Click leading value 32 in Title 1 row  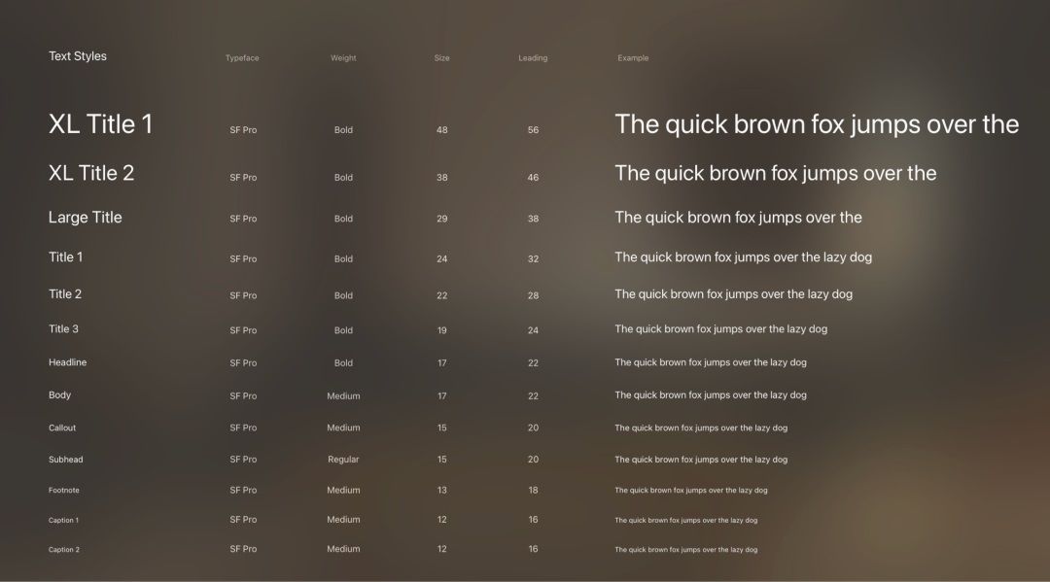point(533,258)
